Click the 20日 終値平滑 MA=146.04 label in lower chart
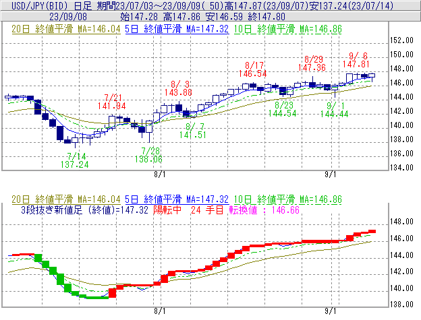 pos(66,199)
